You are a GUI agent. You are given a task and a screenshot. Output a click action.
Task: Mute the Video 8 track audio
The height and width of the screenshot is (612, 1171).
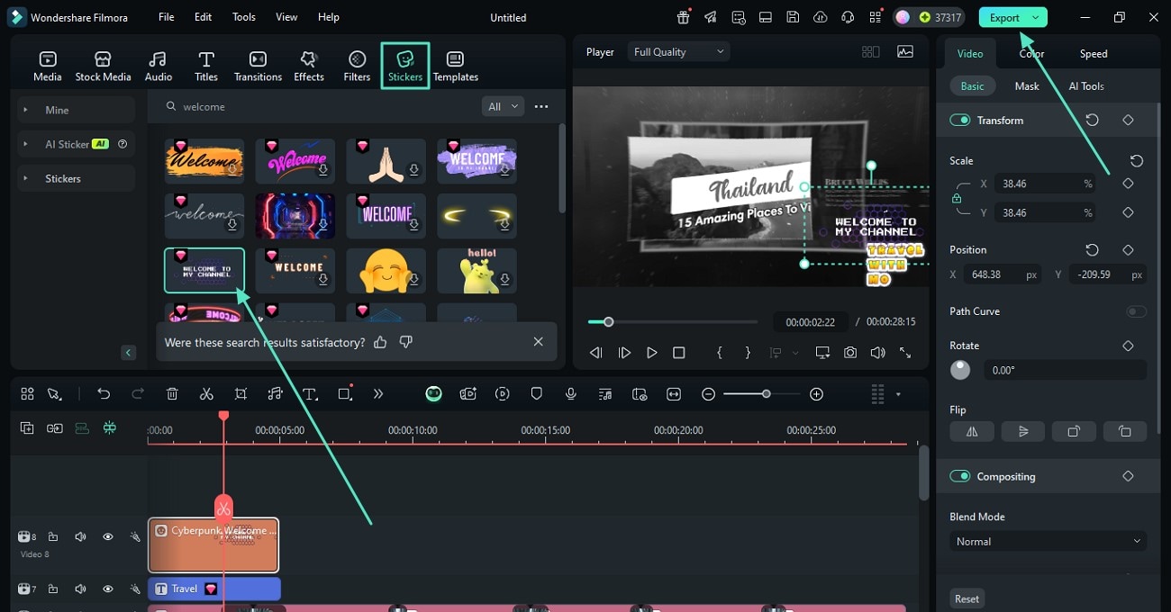(x=80, y=536)
